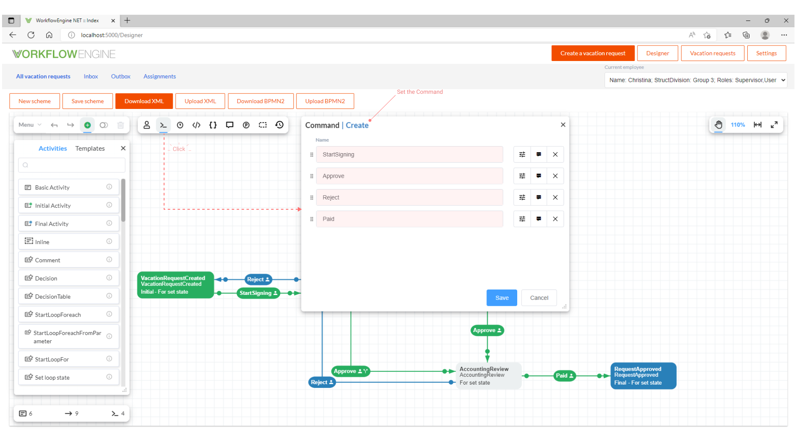Open parameter settings for the Approve command
The width and height of the screenshot is (799, 446).
(x=522, y=176)
